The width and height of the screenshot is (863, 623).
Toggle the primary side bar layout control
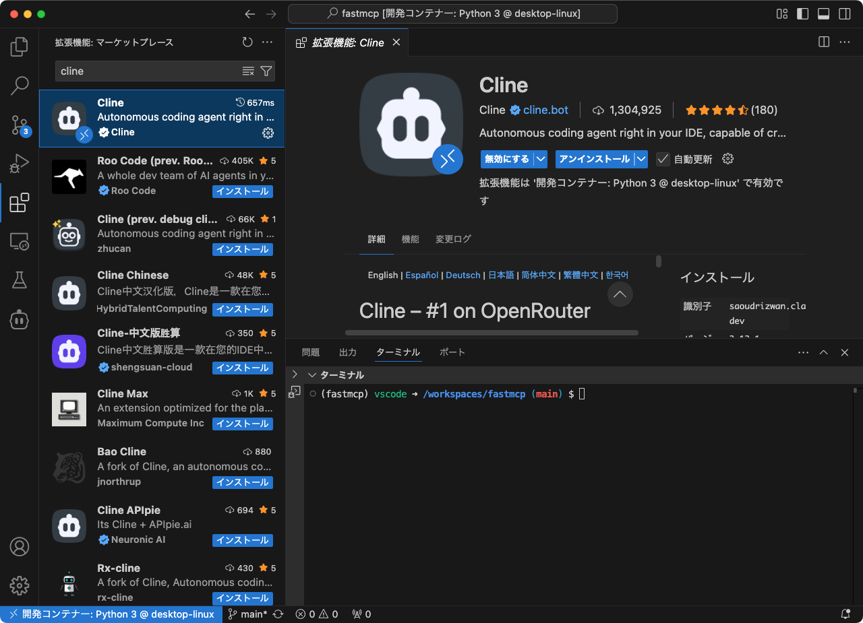(802, 13)
